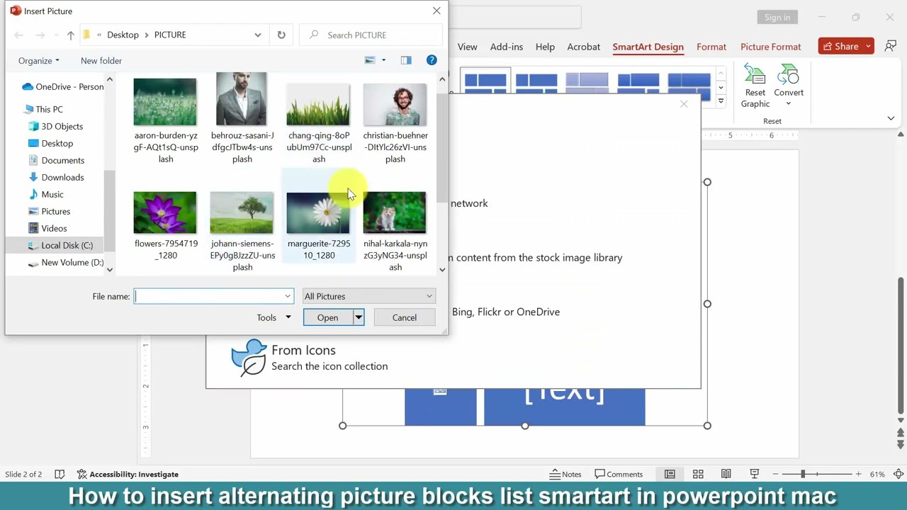Open the Help ribbon tab
The image size is (907, 510).
tap(545, 47)
